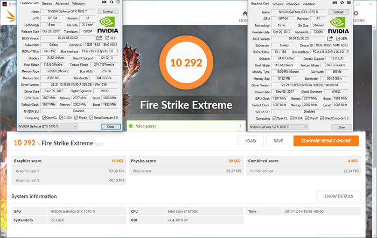
Task: Click the Lookup button in left GPU-Z window
Action: [108, 11]
